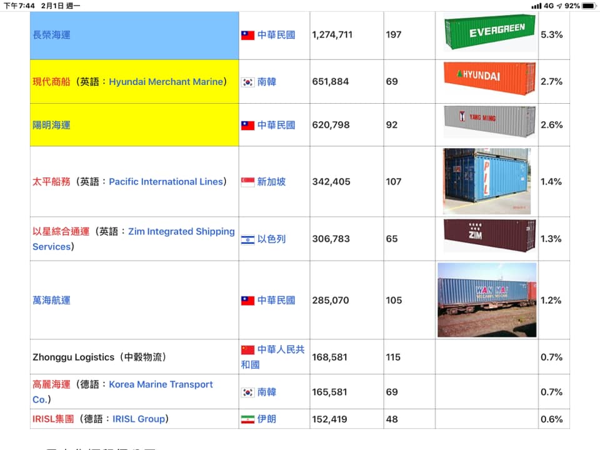Select the 168,581 capacity value
This screenshot has width=600, height=450.
[330, 357]
